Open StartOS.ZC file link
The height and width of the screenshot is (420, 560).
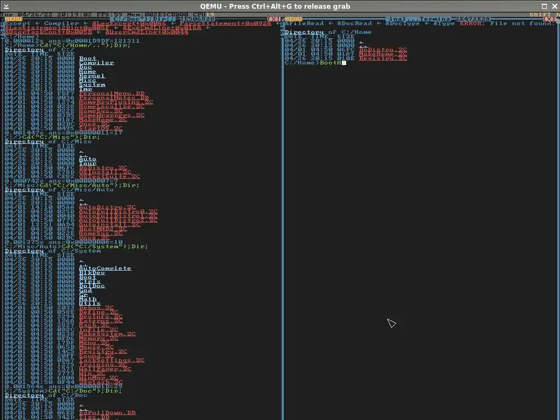click(x=101, y=128)
